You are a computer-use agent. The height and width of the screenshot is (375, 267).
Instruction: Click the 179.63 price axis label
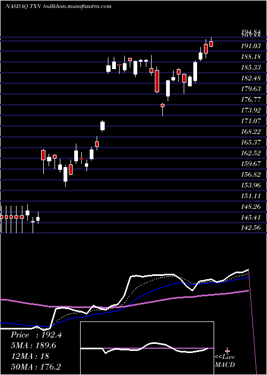point(250,89)
